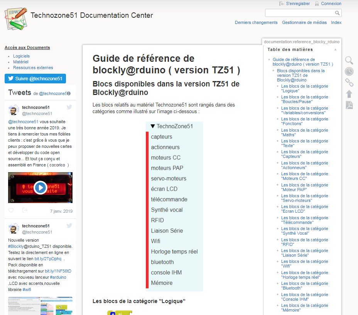This screenshot has width=358, height=315.
Task: Play the LCD video in the tweet
Action: click(x=40, y=188)
